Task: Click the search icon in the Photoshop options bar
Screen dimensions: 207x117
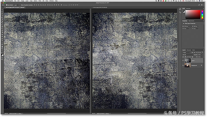Action: [x=199, y=5]
